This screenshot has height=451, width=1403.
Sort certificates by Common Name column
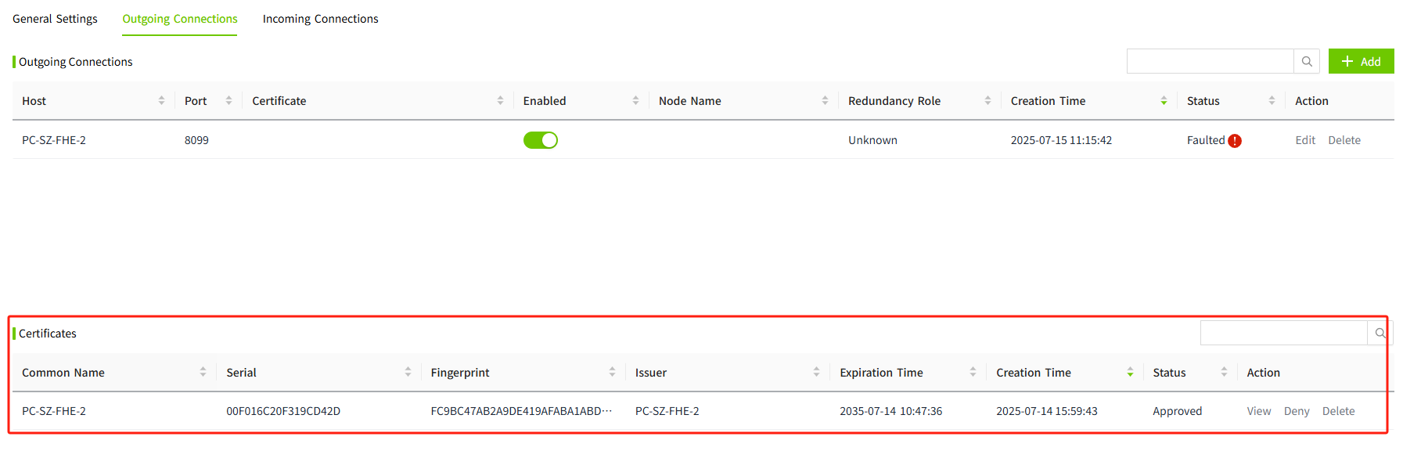point(203,373)
